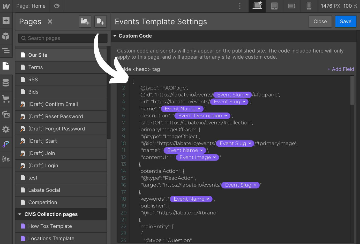Open Site Settings gear icon
Viewport: 360px width, 244px height.
[6, 129]
